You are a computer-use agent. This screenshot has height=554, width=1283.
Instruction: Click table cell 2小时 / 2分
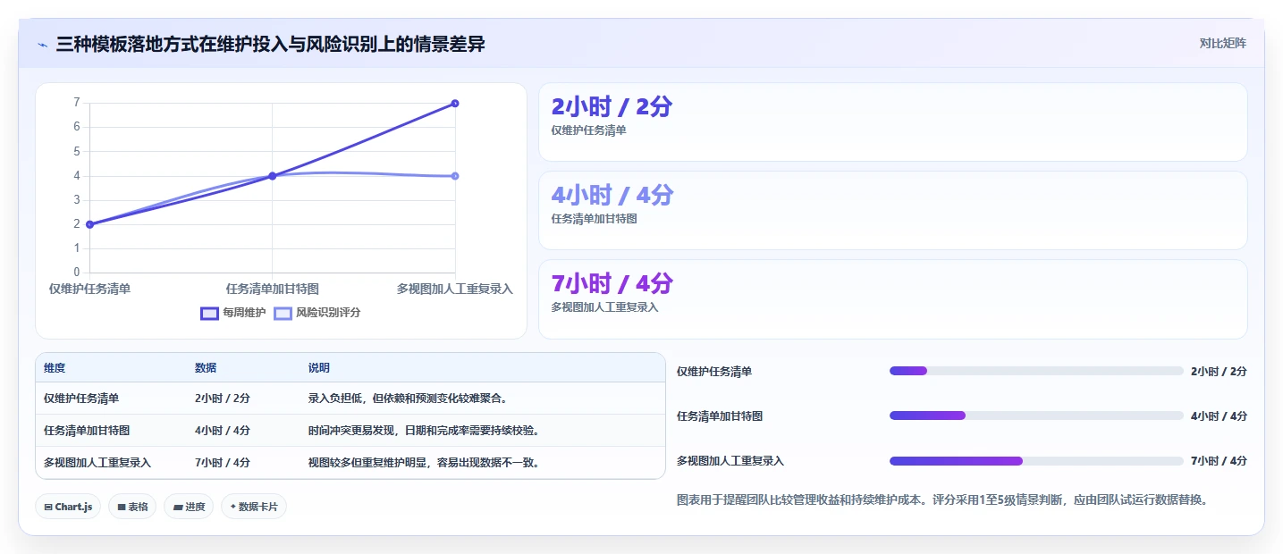(223, 399)
